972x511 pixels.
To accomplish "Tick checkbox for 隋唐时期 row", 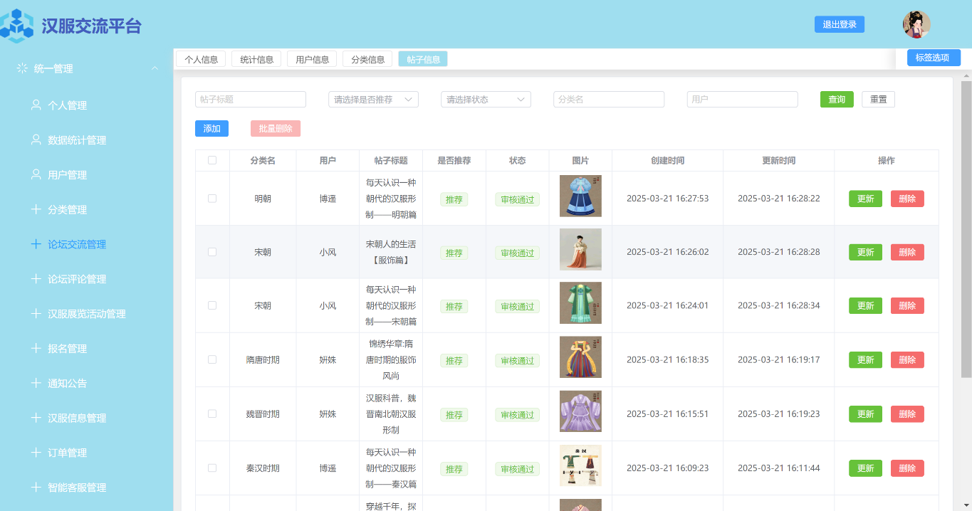I will coord(212,359).
